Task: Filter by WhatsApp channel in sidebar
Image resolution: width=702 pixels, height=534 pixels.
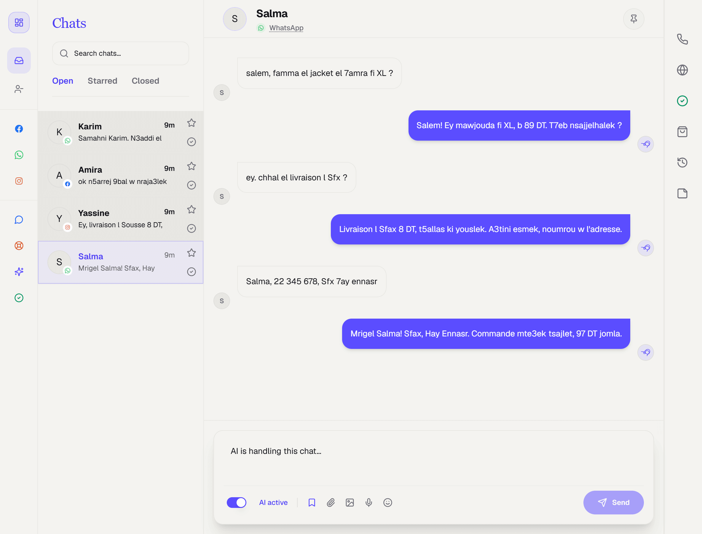Action: pos(19,155)
